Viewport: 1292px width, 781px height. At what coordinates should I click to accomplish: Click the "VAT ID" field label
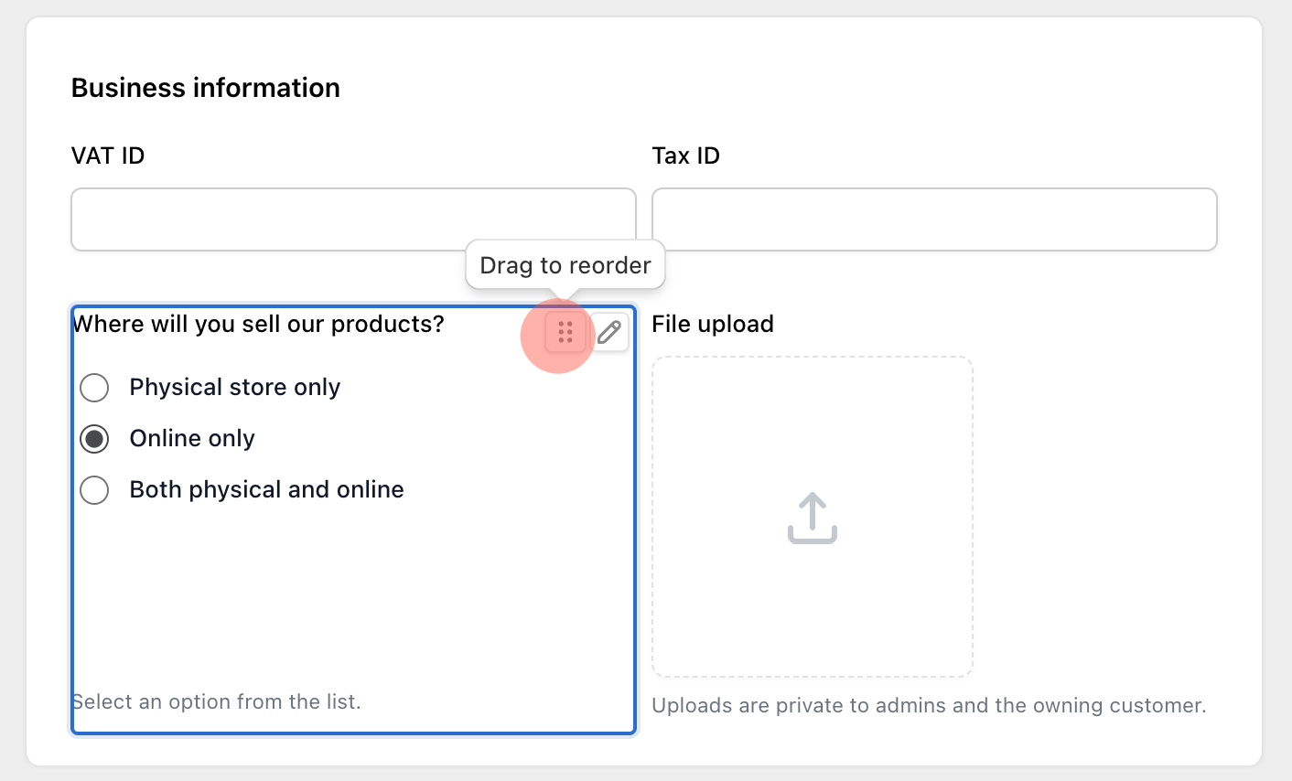(x=107, y=155)
